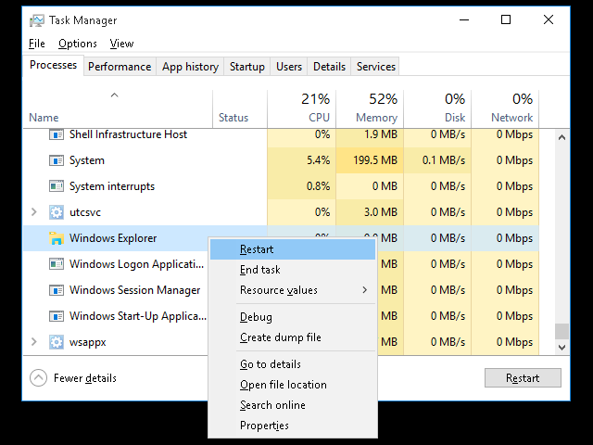Image resolution: width=593 pixels, height=445 pixels.
Task: Open the File menu
Action: tap(37, 44)
